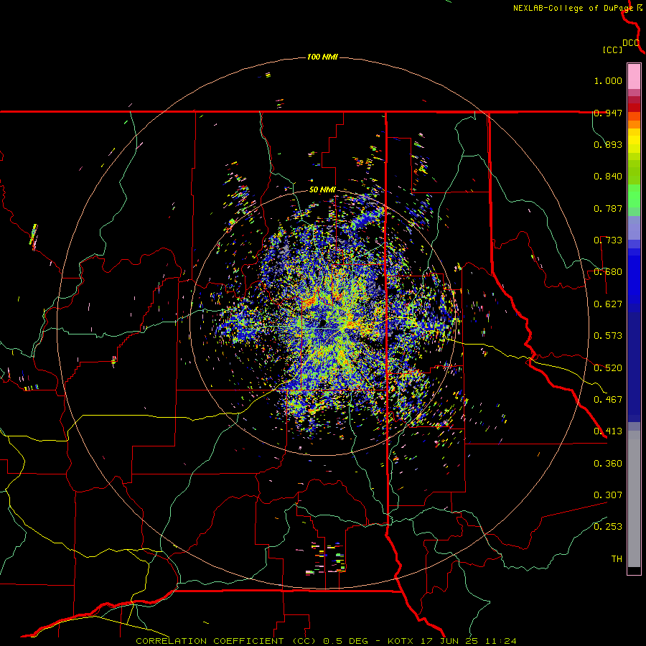This screenshot has height=646, width=646.
Task: Select the 0.680 value on the color scale
Action: click(608, 272)
